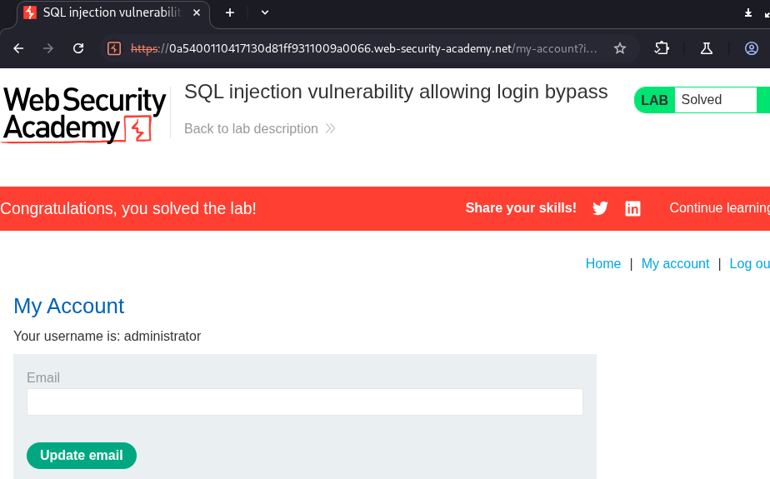Click the LAB Solved status badge
770x479 pixels.
pos(702,100)
